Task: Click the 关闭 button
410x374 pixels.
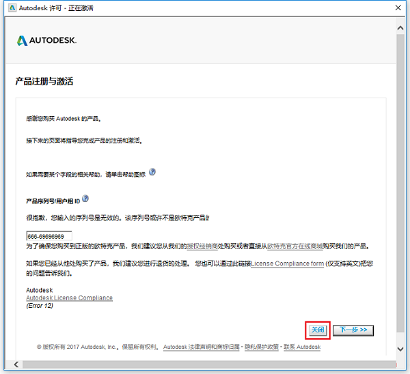Action: tap(318, 330)
